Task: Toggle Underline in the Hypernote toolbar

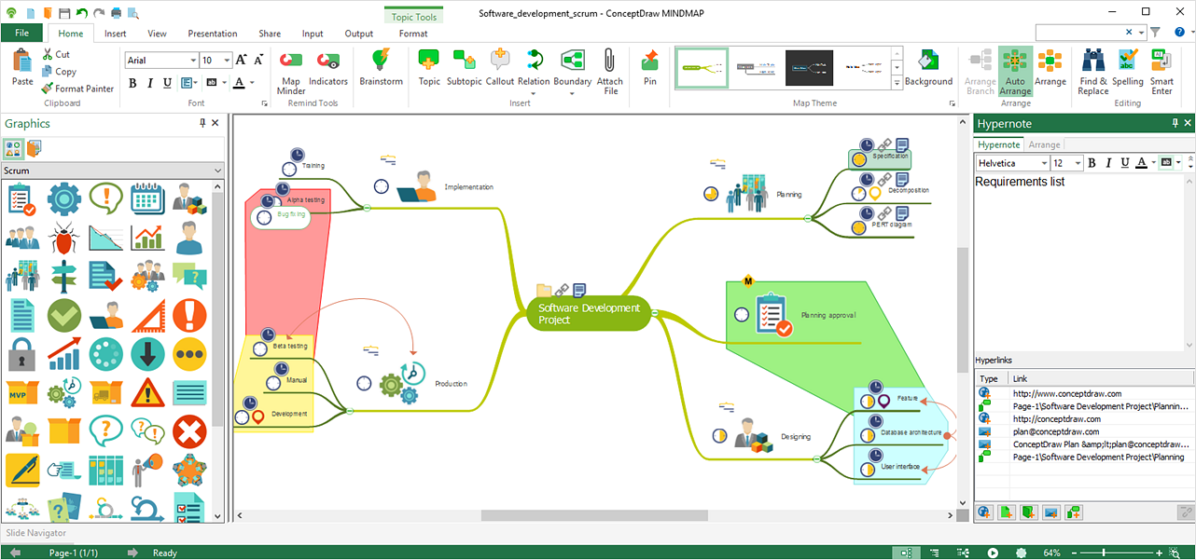Action: coord(1123,163)
